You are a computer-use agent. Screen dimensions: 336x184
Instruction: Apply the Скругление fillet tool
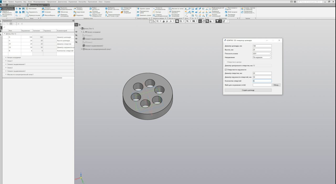coord(79,12)
